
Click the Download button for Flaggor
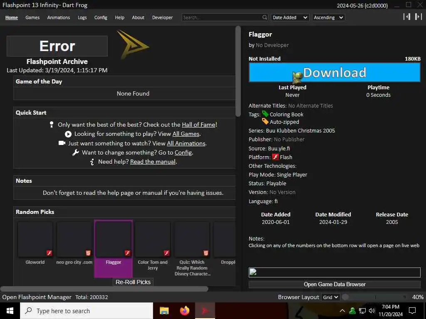click(x=335, y=72)
